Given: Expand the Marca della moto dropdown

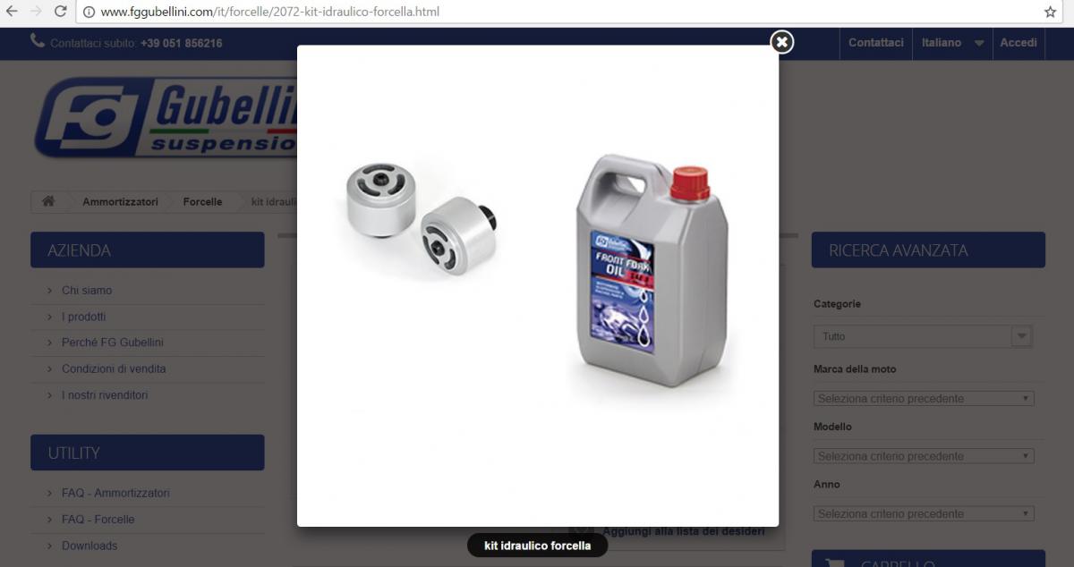Looking at the screenshot, I should point(924,398).
